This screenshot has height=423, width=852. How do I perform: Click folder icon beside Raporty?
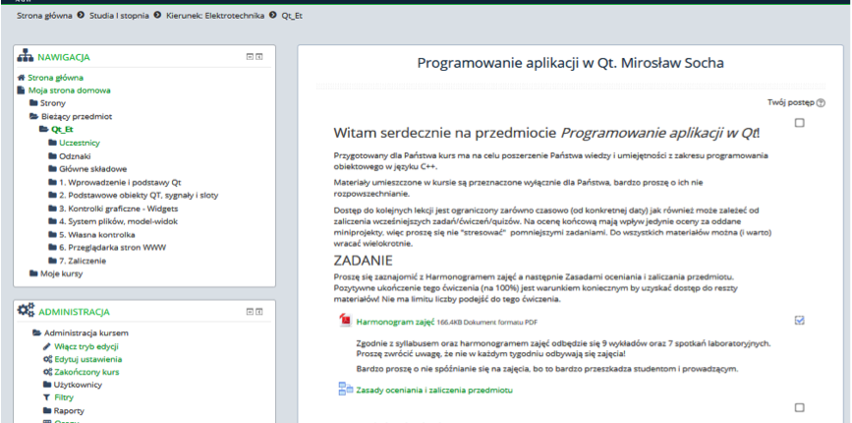(x=47, y=411)
